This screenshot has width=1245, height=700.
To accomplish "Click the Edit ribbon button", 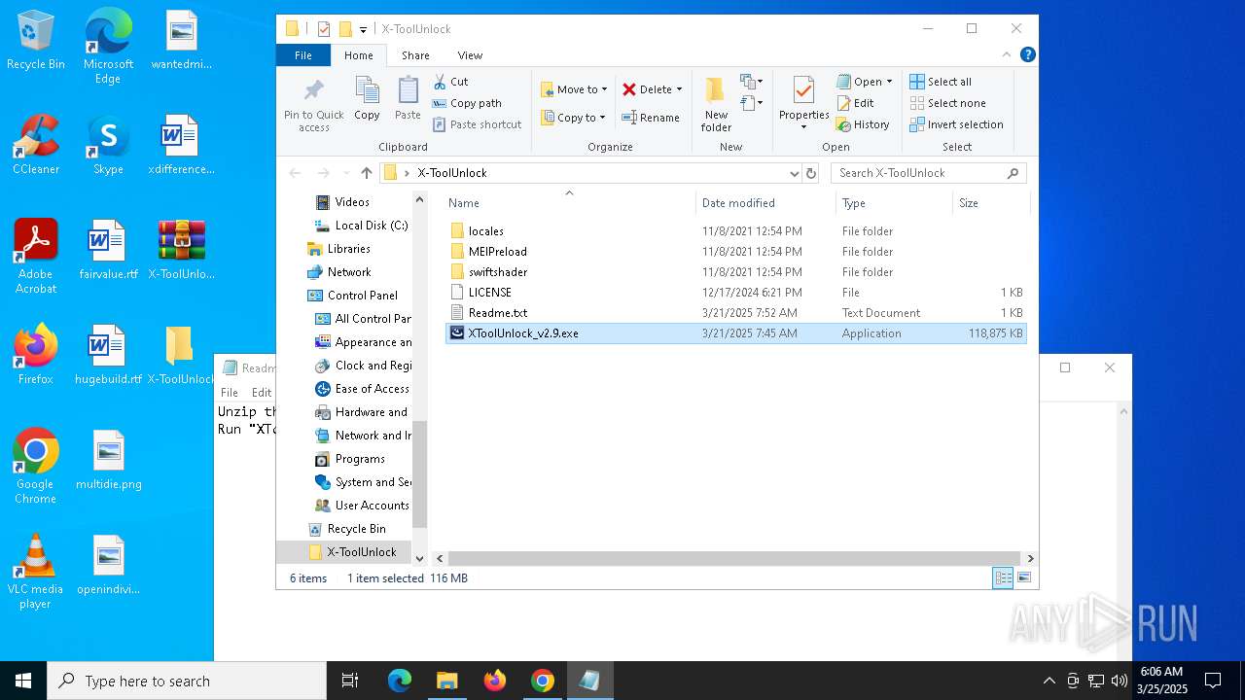I will point(855,103).
